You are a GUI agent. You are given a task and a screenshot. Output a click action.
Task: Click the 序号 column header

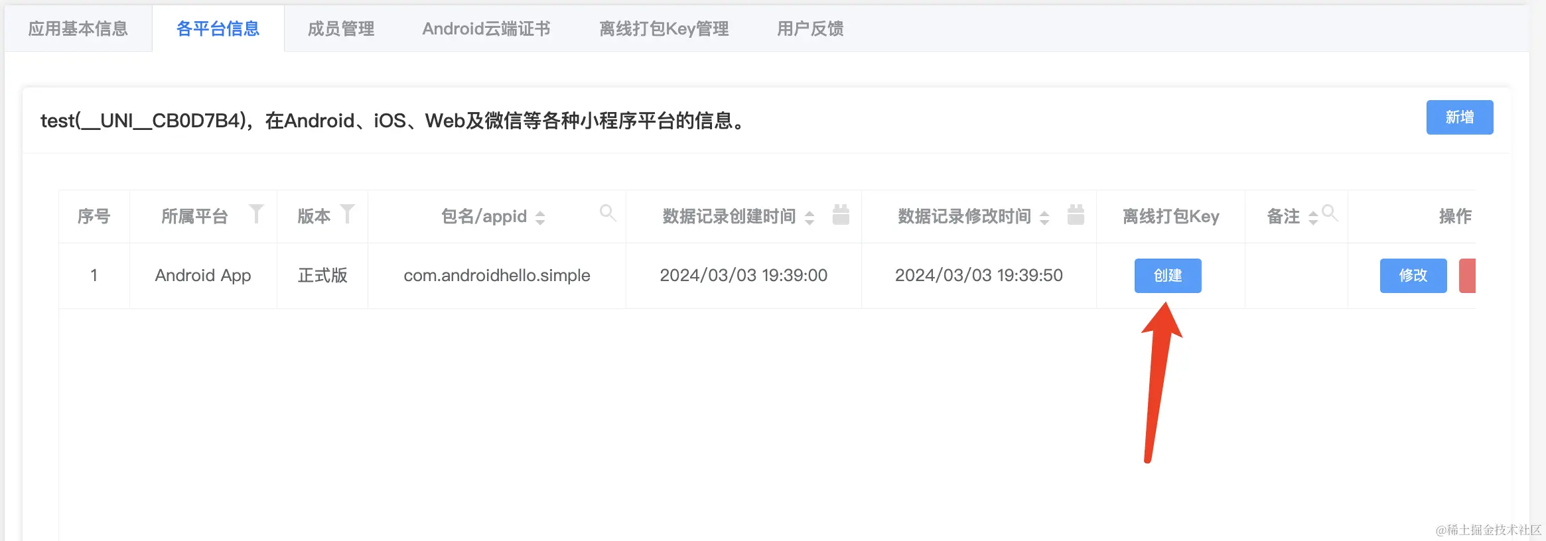click(94, 216)
